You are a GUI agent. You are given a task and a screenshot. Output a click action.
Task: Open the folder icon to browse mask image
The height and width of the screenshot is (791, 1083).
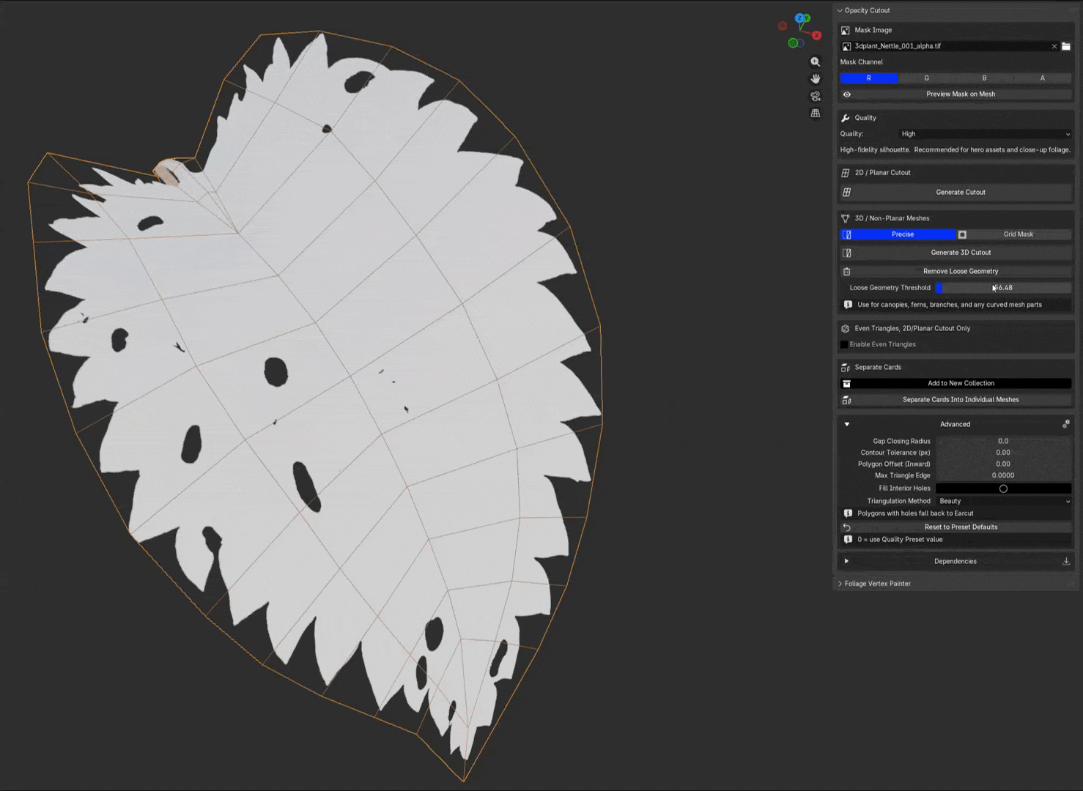click(x=1066, y=46)
